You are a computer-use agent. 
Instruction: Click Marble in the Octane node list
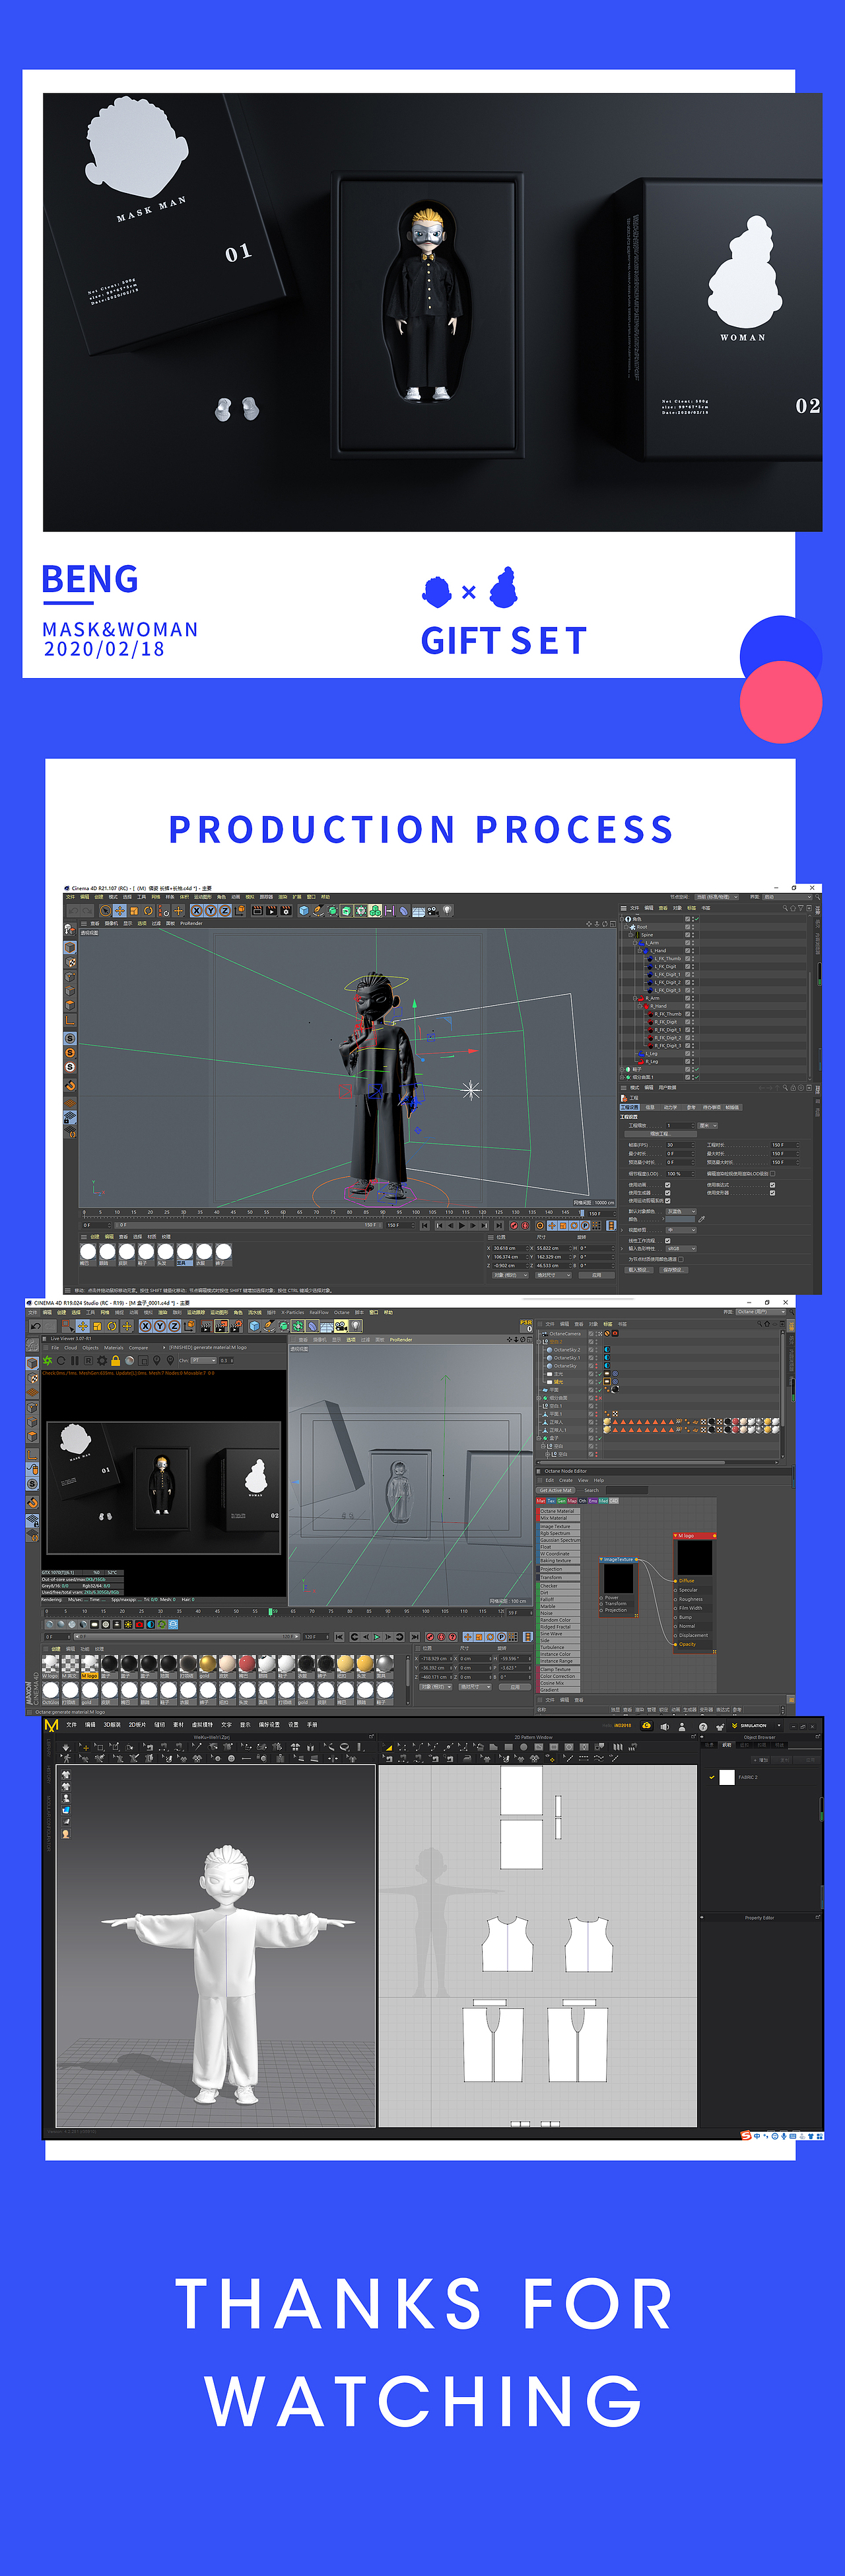[x=559, y=1606]
